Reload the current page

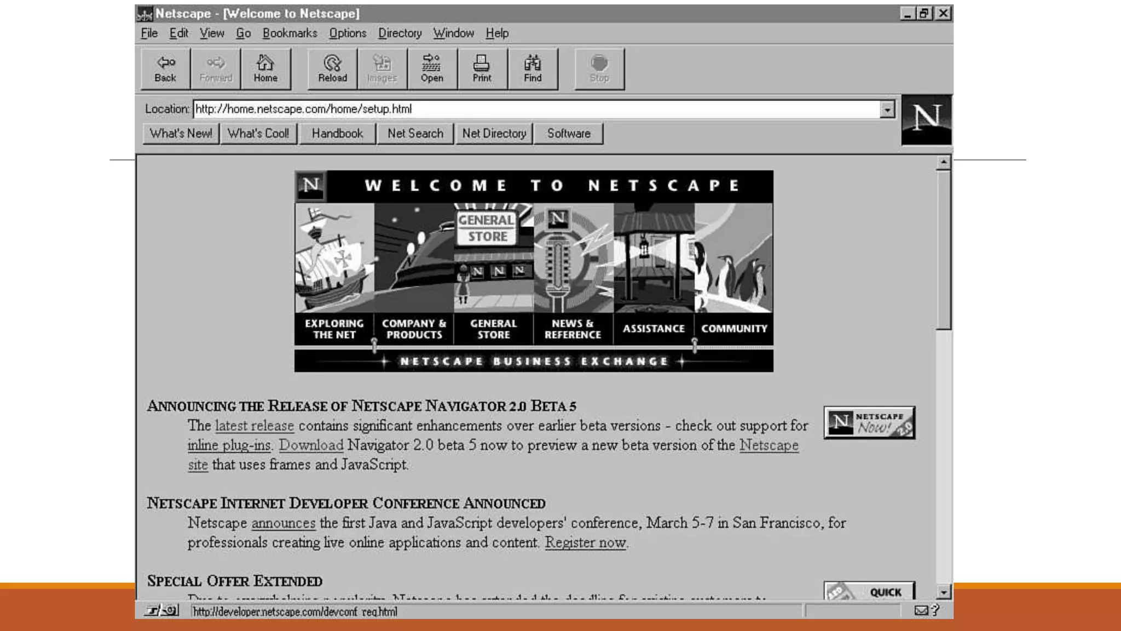[x=332, y=68]
